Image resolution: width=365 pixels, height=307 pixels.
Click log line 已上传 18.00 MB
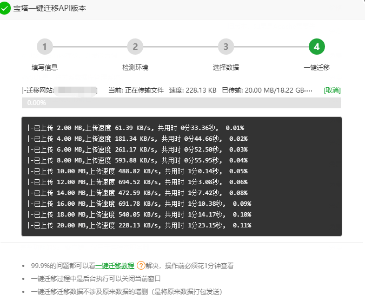click(139, 214)
